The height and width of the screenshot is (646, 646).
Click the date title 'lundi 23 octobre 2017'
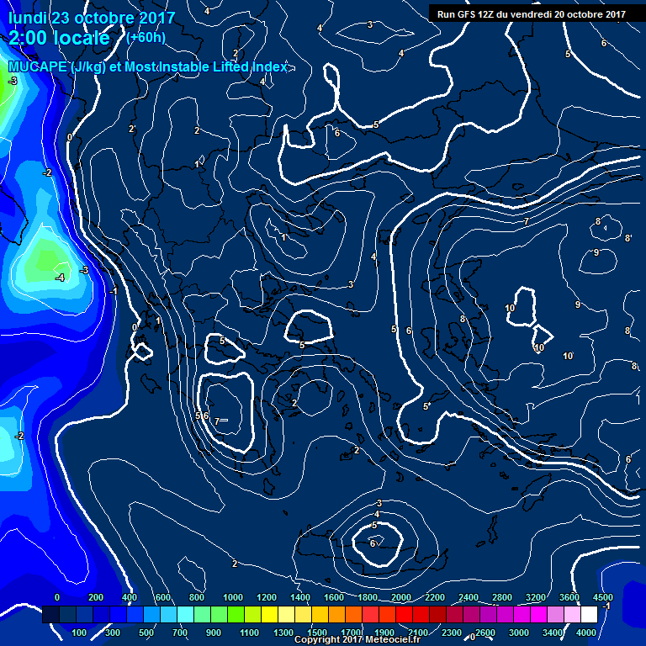click(x=92, y=18)
